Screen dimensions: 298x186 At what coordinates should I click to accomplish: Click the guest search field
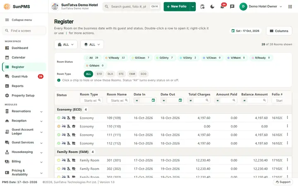click(x=132, y=7)
